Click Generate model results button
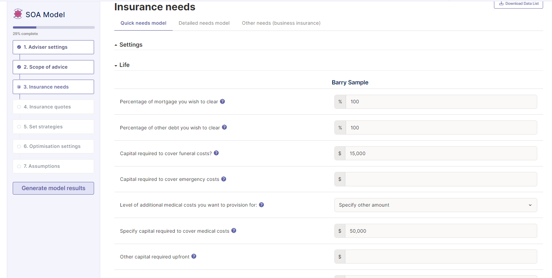 [x=53, y=188]
